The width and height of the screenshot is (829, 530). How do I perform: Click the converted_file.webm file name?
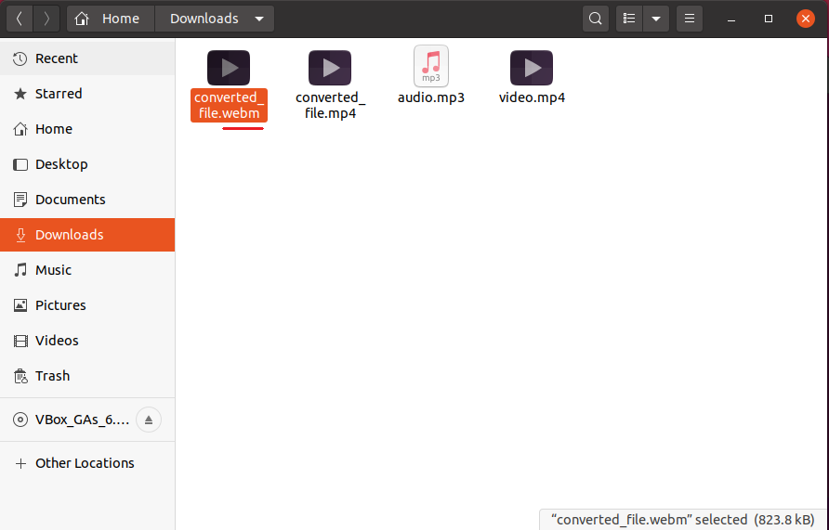(x=229, y=105)
